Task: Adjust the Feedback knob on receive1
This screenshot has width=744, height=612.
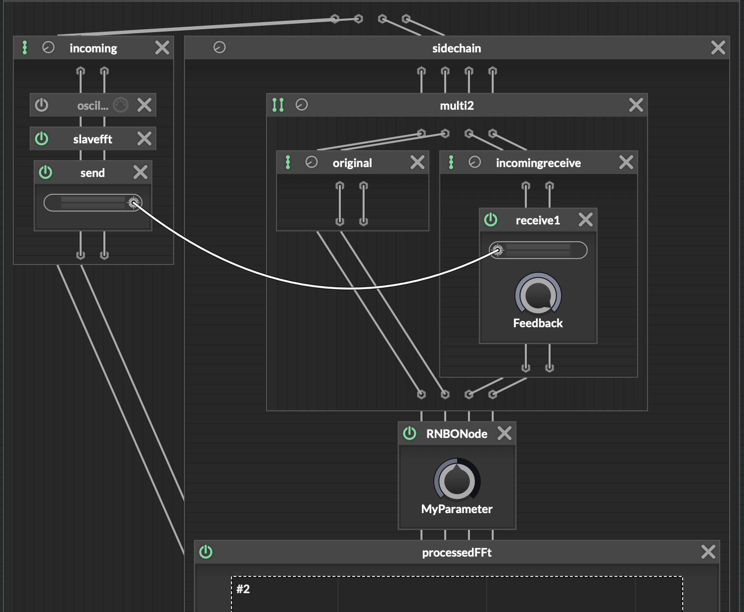Action: pos(538,296)
